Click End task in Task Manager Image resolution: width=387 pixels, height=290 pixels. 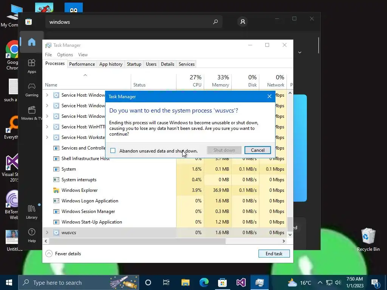(x=274, y=253)
